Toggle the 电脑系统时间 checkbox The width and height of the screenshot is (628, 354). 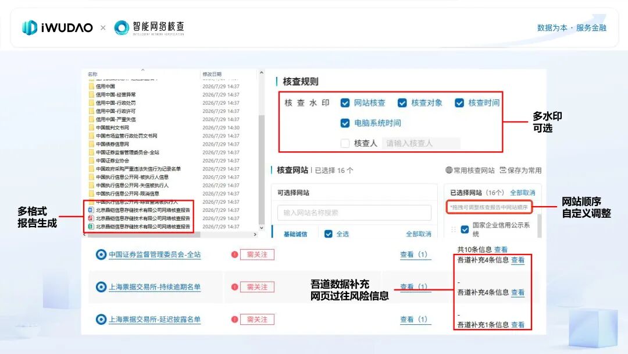tap(345, 123)
